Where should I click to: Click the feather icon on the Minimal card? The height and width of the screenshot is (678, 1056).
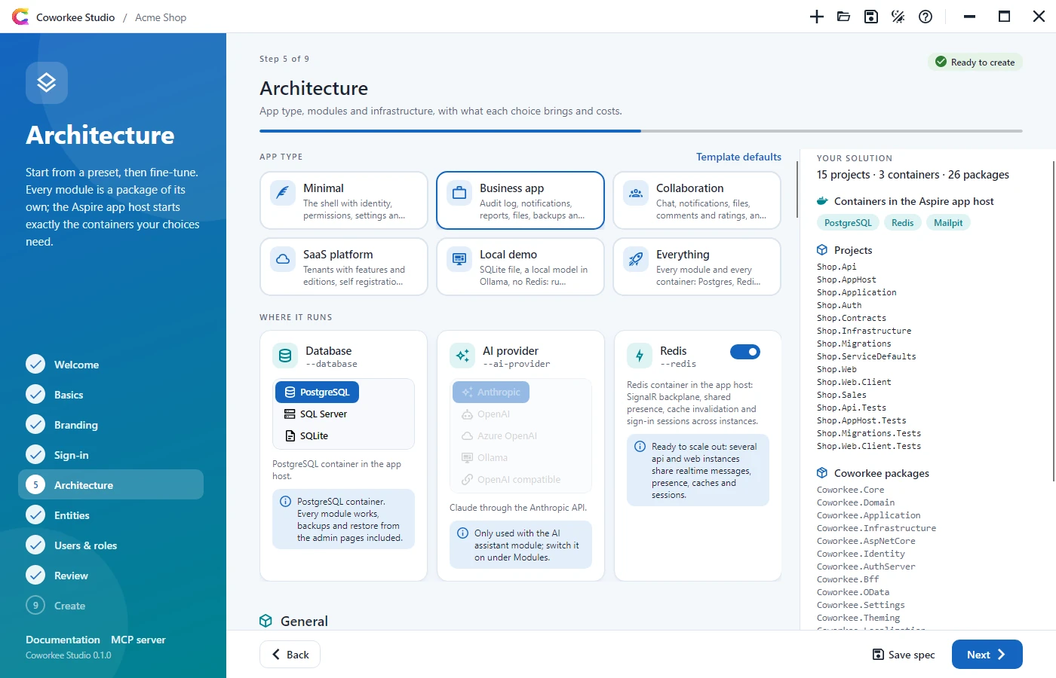pos(283,193)
